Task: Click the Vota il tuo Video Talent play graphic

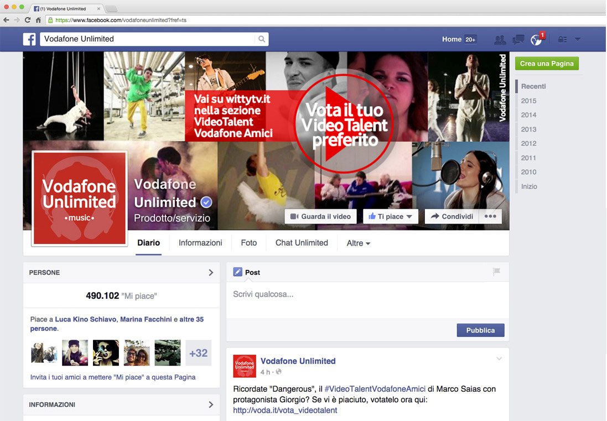Action: (344, 124)
